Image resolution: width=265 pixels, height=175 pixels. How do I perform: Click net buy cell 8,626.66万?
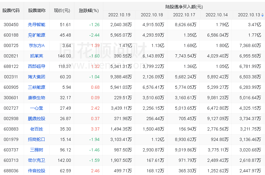point(186,25)
